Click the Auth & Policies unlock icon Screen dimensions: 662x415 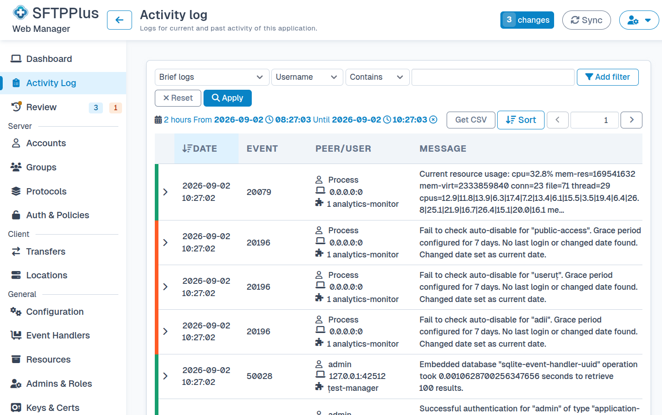click(16, 215)
